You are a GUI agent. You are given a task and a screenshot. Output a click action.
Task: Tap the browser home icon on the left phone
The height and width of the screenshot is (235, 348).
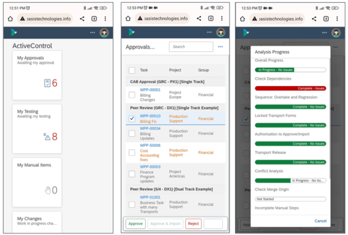(x=10, y=19)
